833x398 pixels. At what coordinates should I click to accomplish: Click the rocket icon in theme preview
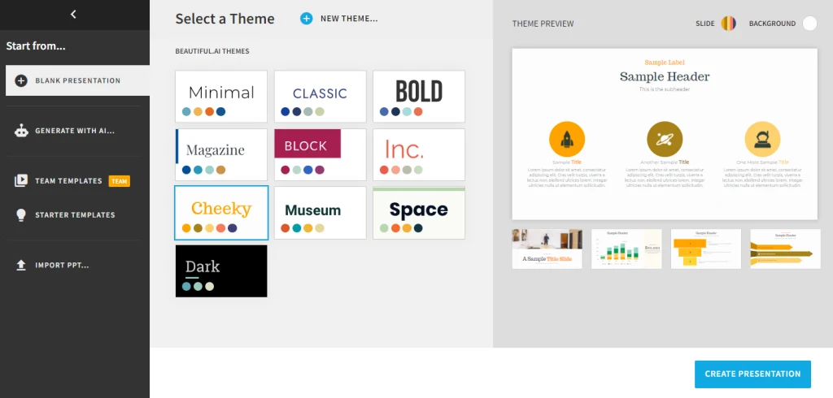567,139
